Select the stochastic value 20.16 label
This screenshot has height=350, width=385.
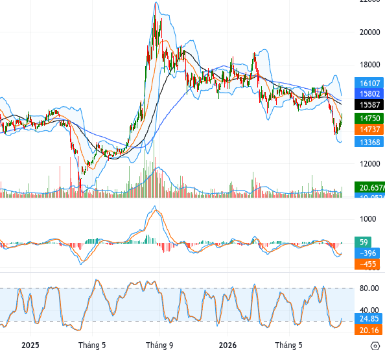click(x=369, y=330)
